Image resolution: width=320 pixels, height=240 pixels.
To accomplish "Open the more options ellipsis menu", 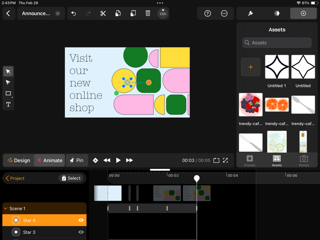I will (224, 13).
